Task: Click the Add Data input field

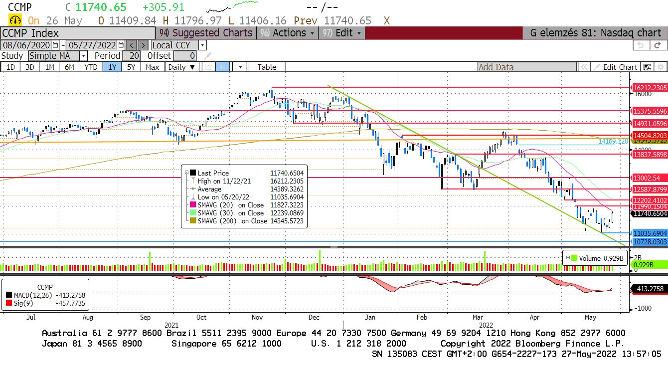Action: point(527,67)
